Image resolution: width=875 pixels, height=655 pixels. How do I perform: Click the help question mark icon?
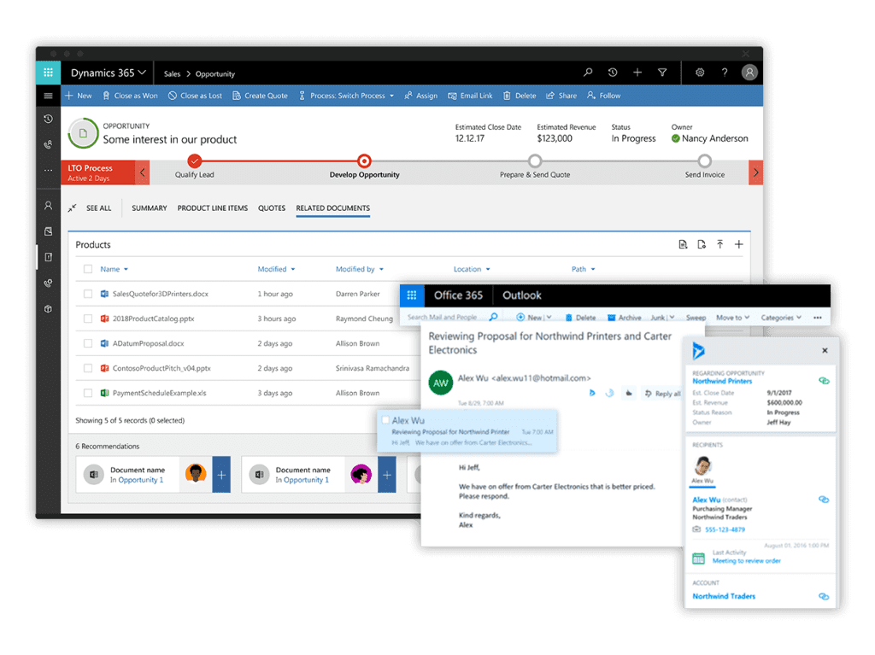click(725, 73)
